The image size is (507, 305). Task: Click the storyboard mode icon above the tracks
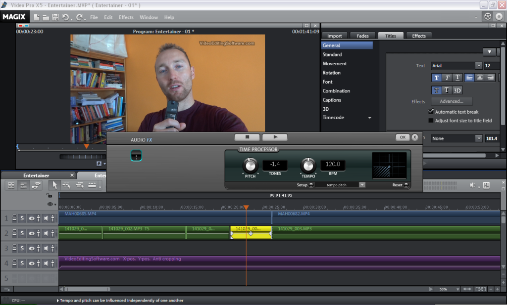click(x=12, y=185)
